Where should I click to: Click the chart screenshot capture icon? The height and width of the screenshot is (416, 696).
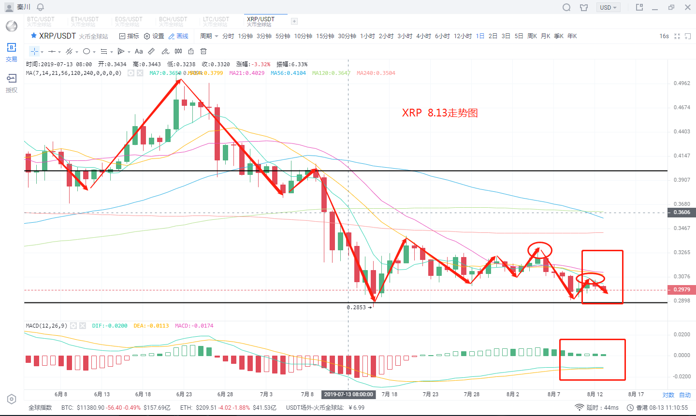tap(689, 36)
